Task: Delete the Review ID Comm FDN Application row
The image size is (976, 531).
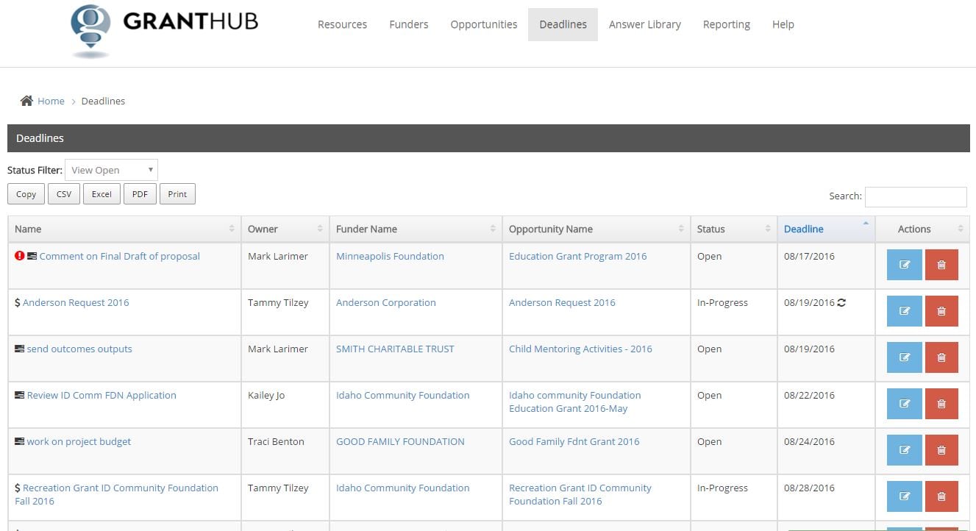Action: point(941,404)
